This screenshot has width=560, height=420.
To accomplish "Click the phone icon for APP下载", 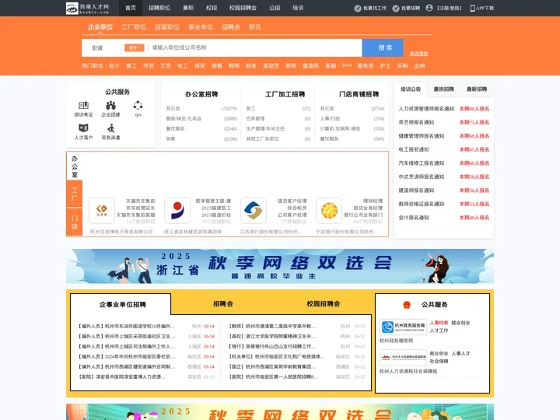I will coord(473,9).
